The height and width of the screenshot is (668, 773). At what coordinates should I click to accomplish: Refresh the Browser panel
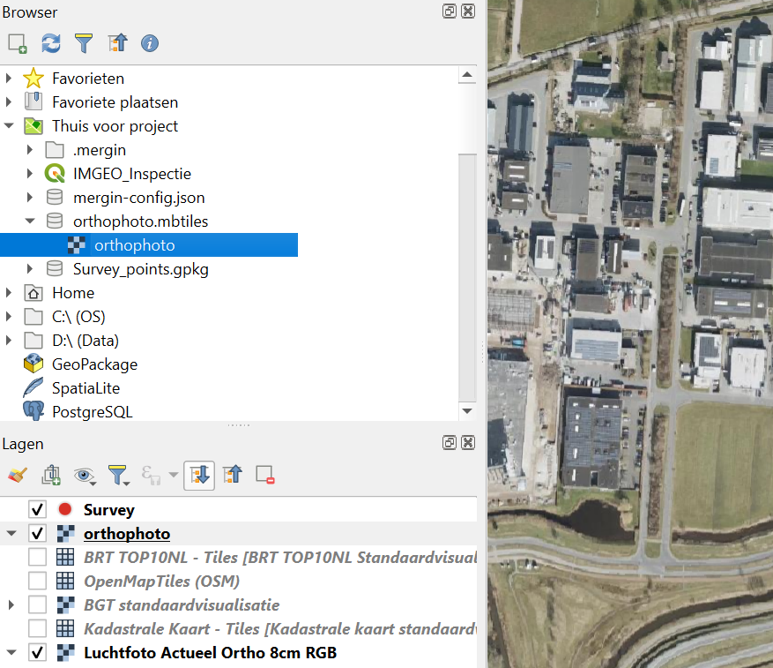point(51,42)
